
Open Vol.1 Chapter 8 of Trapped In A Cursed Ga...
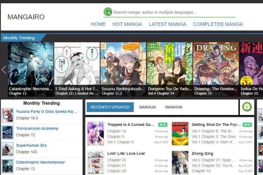(120, 142)
